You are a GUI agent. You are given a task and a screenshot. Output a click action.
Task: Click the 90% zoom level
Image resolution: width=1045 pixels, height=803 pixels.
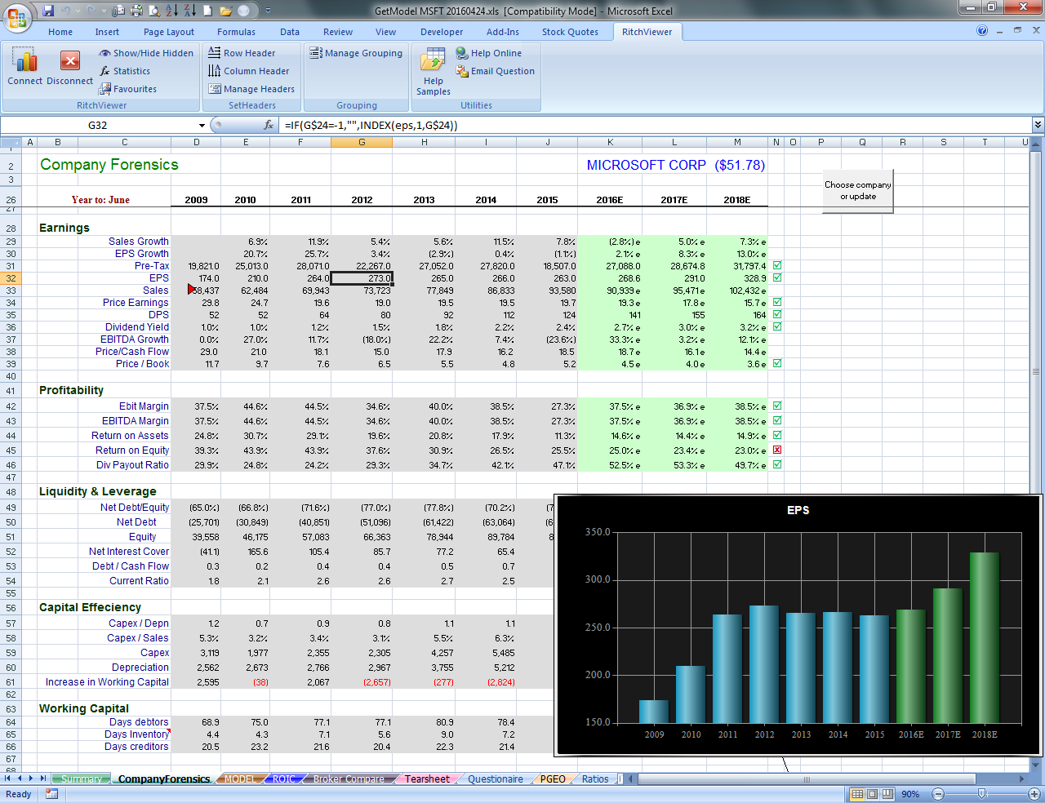point(910,794)
